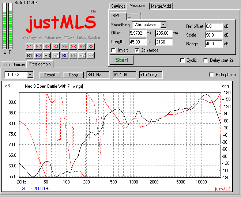Image resolution: width=241 pixels, height=197 pixels.
Task: Click the 89.5 Hz cursor readout
Action: point(98,75)
